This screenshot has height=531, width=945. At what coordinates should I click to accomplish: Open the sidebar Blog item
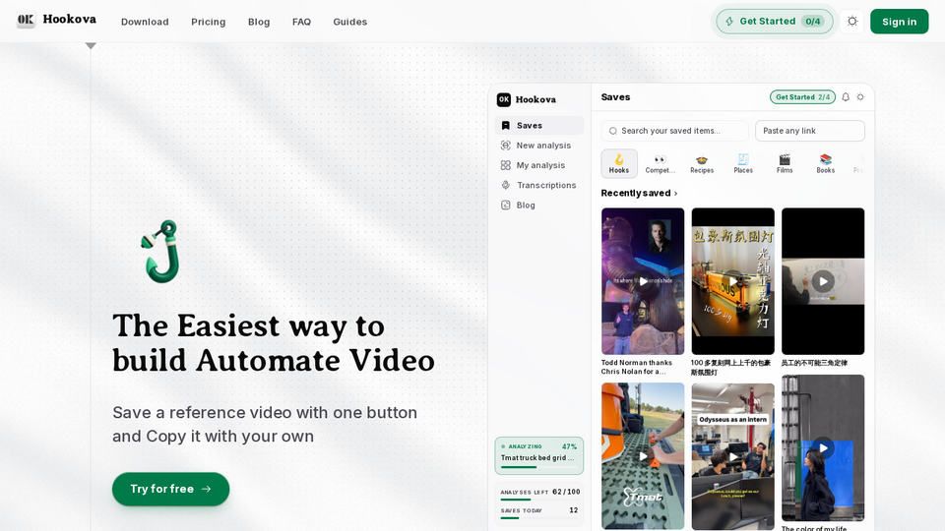(x=539, y=205)
